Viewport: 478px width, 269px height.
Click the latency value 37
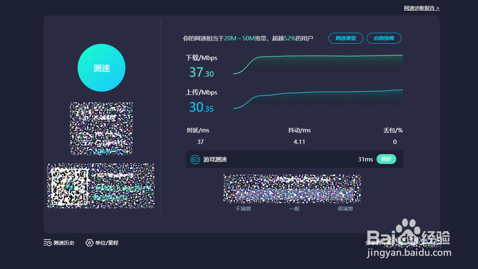tap(200, 142)
